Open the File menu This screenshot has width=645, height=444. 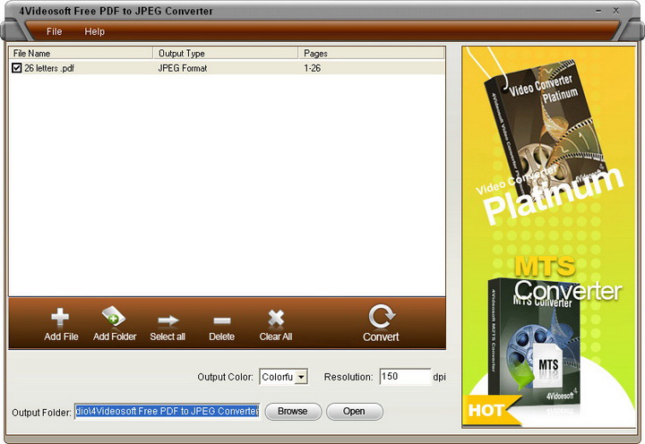click(55, 31)
